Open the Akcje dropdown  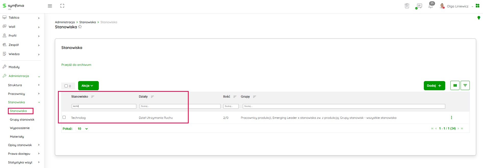point(88,86)
